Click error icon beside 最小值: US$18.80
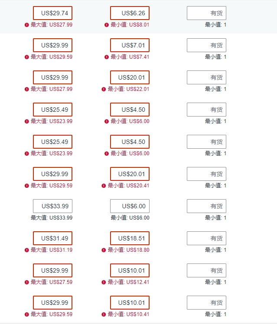Screen dimensions: 277x330 (x=104, y=250)
